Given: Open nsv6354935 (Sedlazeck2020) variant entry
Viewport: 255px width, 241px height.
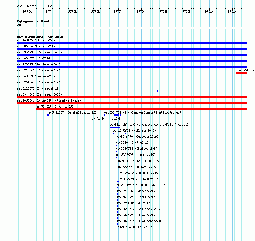Looking at the screenshot, I should 40,52.
